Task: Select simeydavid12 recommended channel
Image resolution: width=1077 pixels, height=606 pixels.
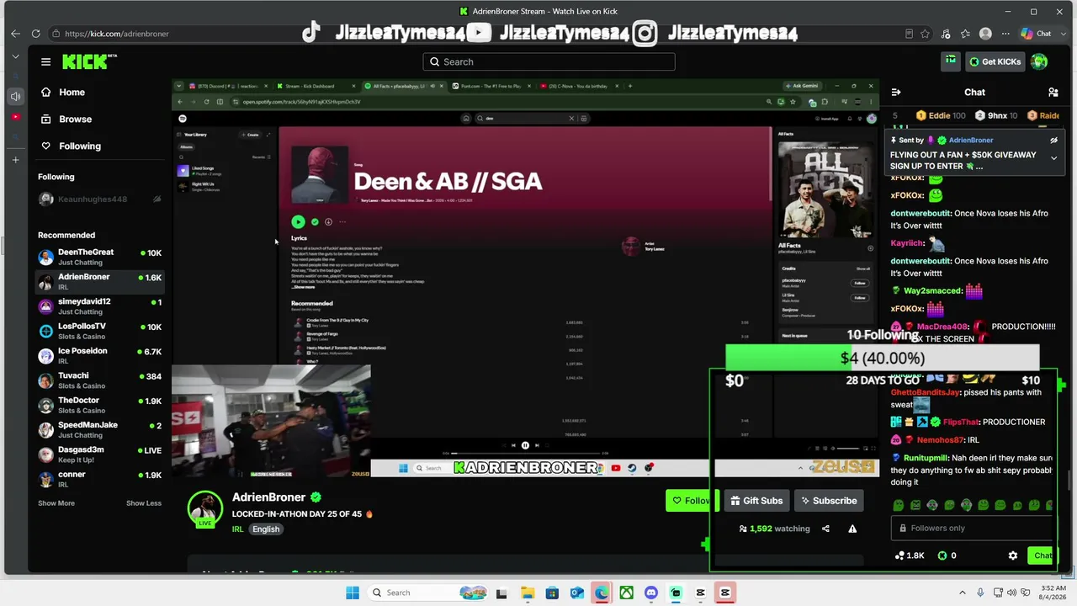Action: pos(100,306)
